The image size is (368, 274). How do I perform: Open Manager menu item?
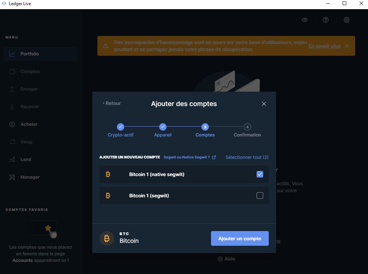coord(40,177)
